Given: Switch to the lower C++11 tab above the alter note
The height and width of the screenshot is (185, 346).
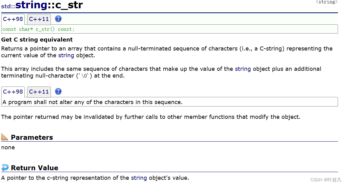Looking at the screenshot, I should [39, 92].
